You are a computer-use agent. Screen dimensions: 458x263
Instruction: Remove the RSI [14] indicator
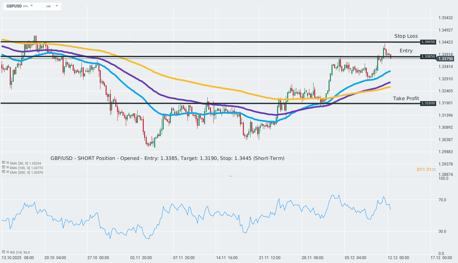pyautogui.click(x=7, y=252)
